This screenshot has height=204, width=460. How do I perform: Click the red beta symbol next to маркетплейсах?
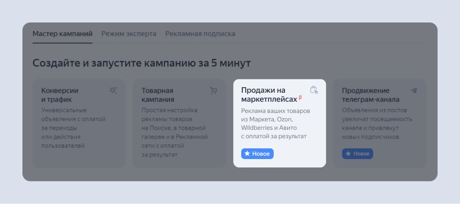tap(300, 97)
